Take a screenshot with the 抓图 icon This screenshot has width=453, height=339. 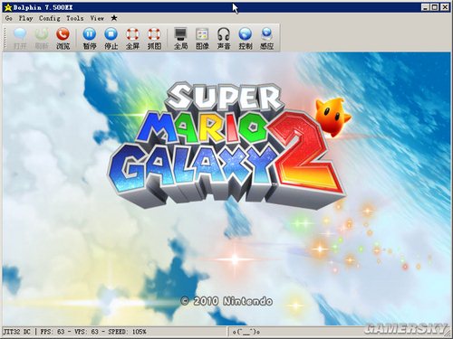tap(154, 38)
